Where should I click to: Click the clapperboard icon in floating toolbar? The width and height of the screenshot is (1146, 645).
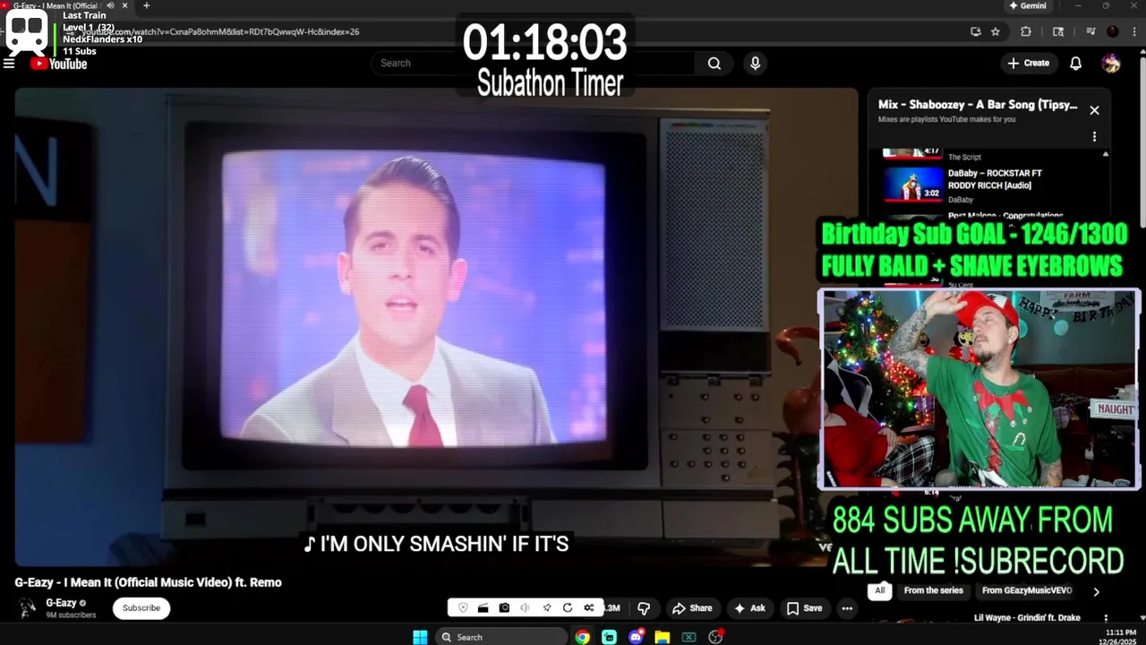[483, 608]
